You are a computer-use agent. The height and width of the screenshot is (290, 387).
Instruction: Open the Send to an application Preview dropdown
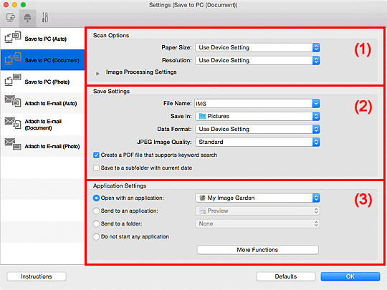coord(257,211)
